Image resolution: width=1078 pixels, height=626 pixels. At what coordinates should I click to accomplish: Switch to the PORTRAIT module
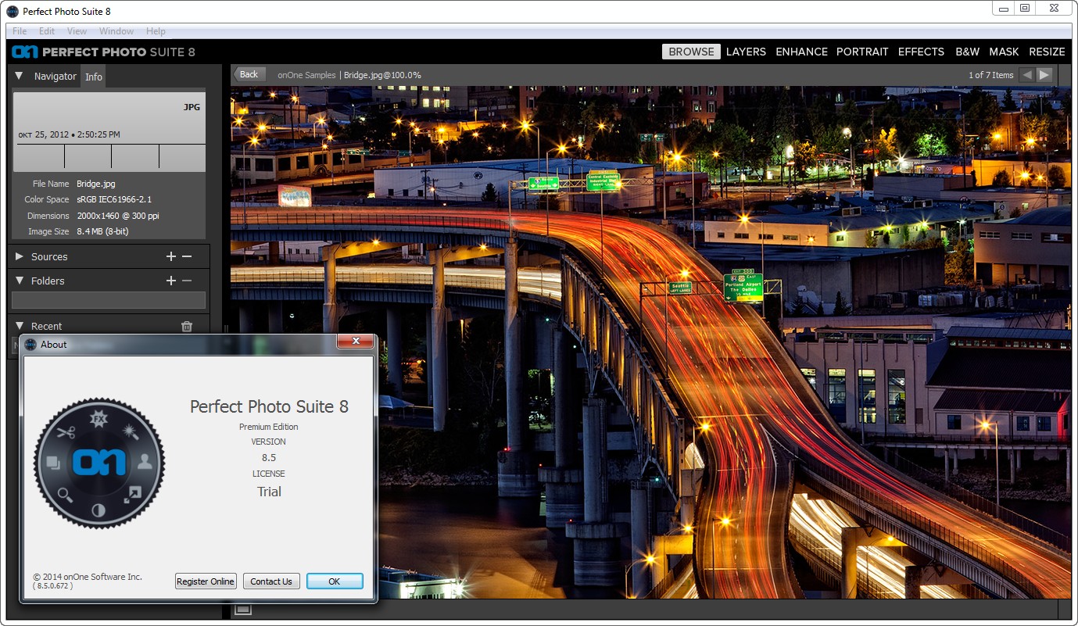(x=862, y=52)
